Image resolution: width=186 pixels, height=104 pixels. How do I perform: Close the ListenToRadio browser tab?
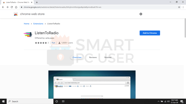pyautogui.click(x=32, y=2)
